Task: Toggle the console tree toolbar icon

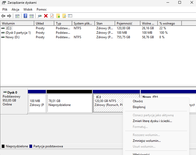Action: tap(17, 16)
